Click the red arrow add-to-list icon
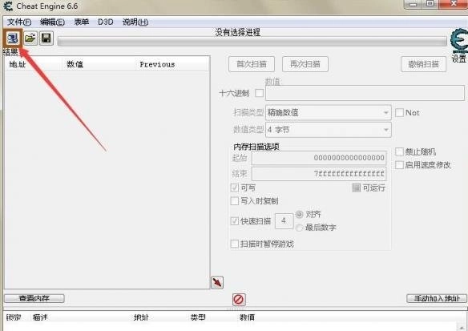Image resolution: width=468 pixels, height=331 pixels. (217, 282)
